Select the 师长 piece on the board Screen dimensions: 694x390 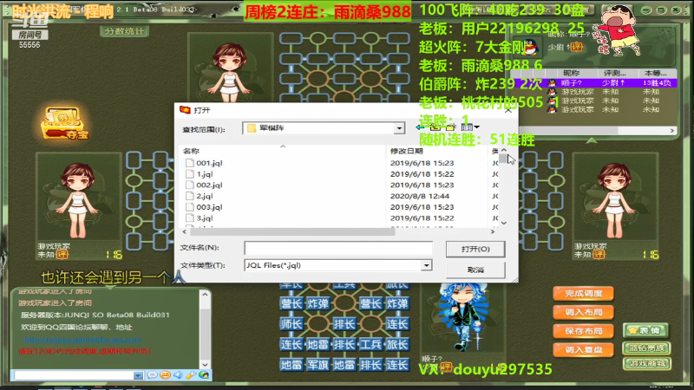291,324
